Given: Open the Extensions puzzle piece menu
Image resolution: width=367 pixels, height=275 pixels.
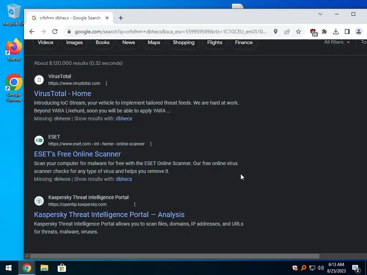Looking at the screenshot, I should (x=324, y=32).
